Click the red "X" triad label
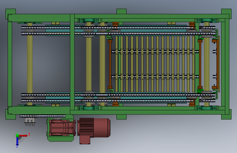237x153 pixels. point(29,134)
